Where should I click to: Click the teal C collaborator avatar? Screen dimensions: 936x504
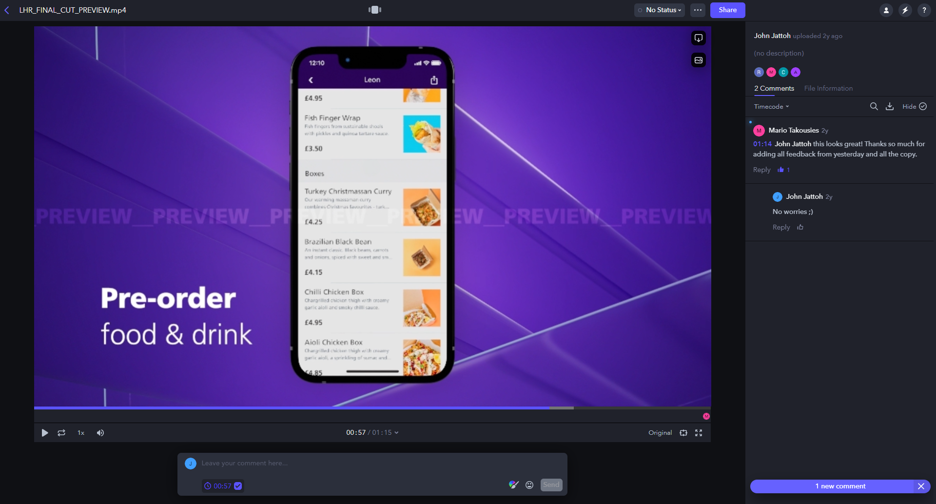783,72
